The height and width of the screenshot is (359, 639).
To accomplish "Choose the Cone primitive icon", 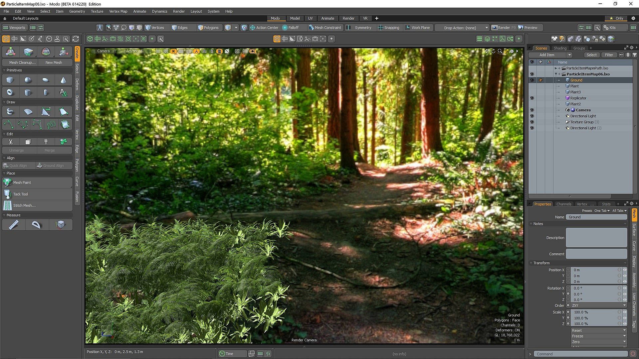I will coord(63,80).
